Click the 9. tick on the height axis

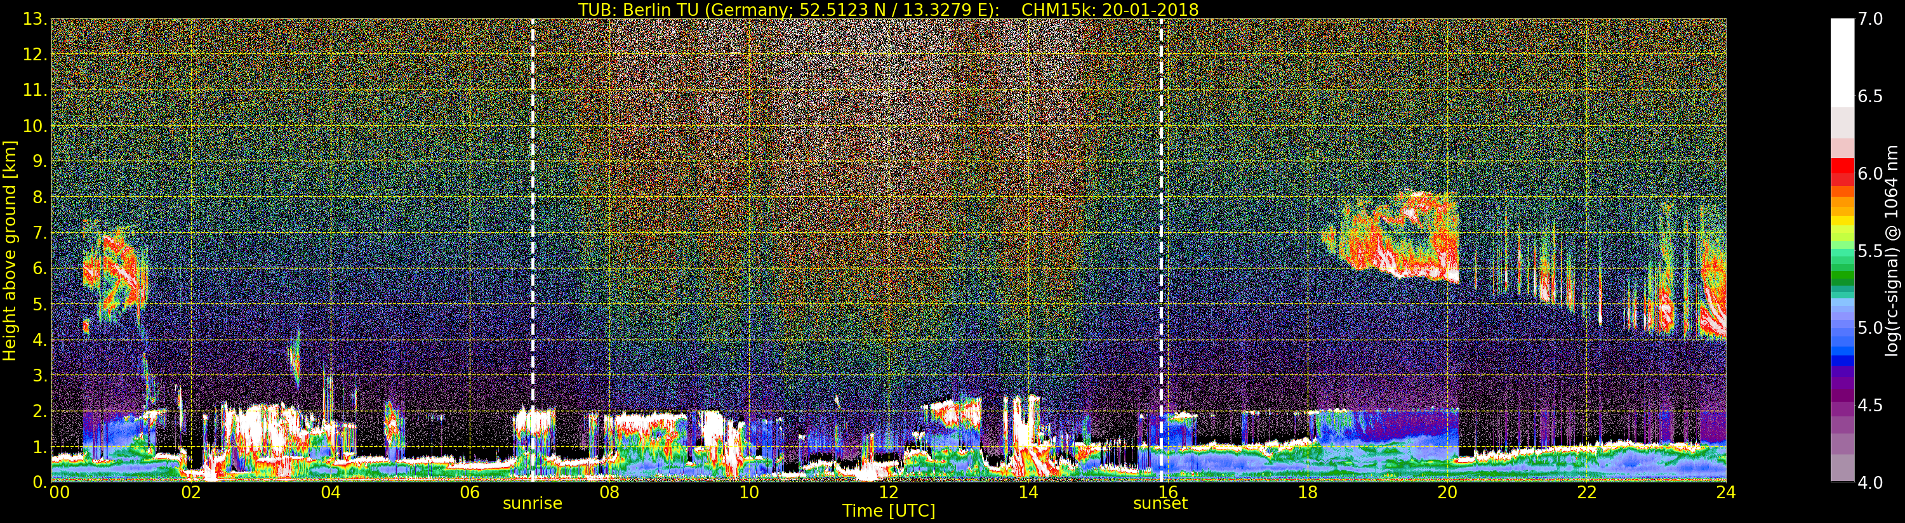tap(39, 161)
